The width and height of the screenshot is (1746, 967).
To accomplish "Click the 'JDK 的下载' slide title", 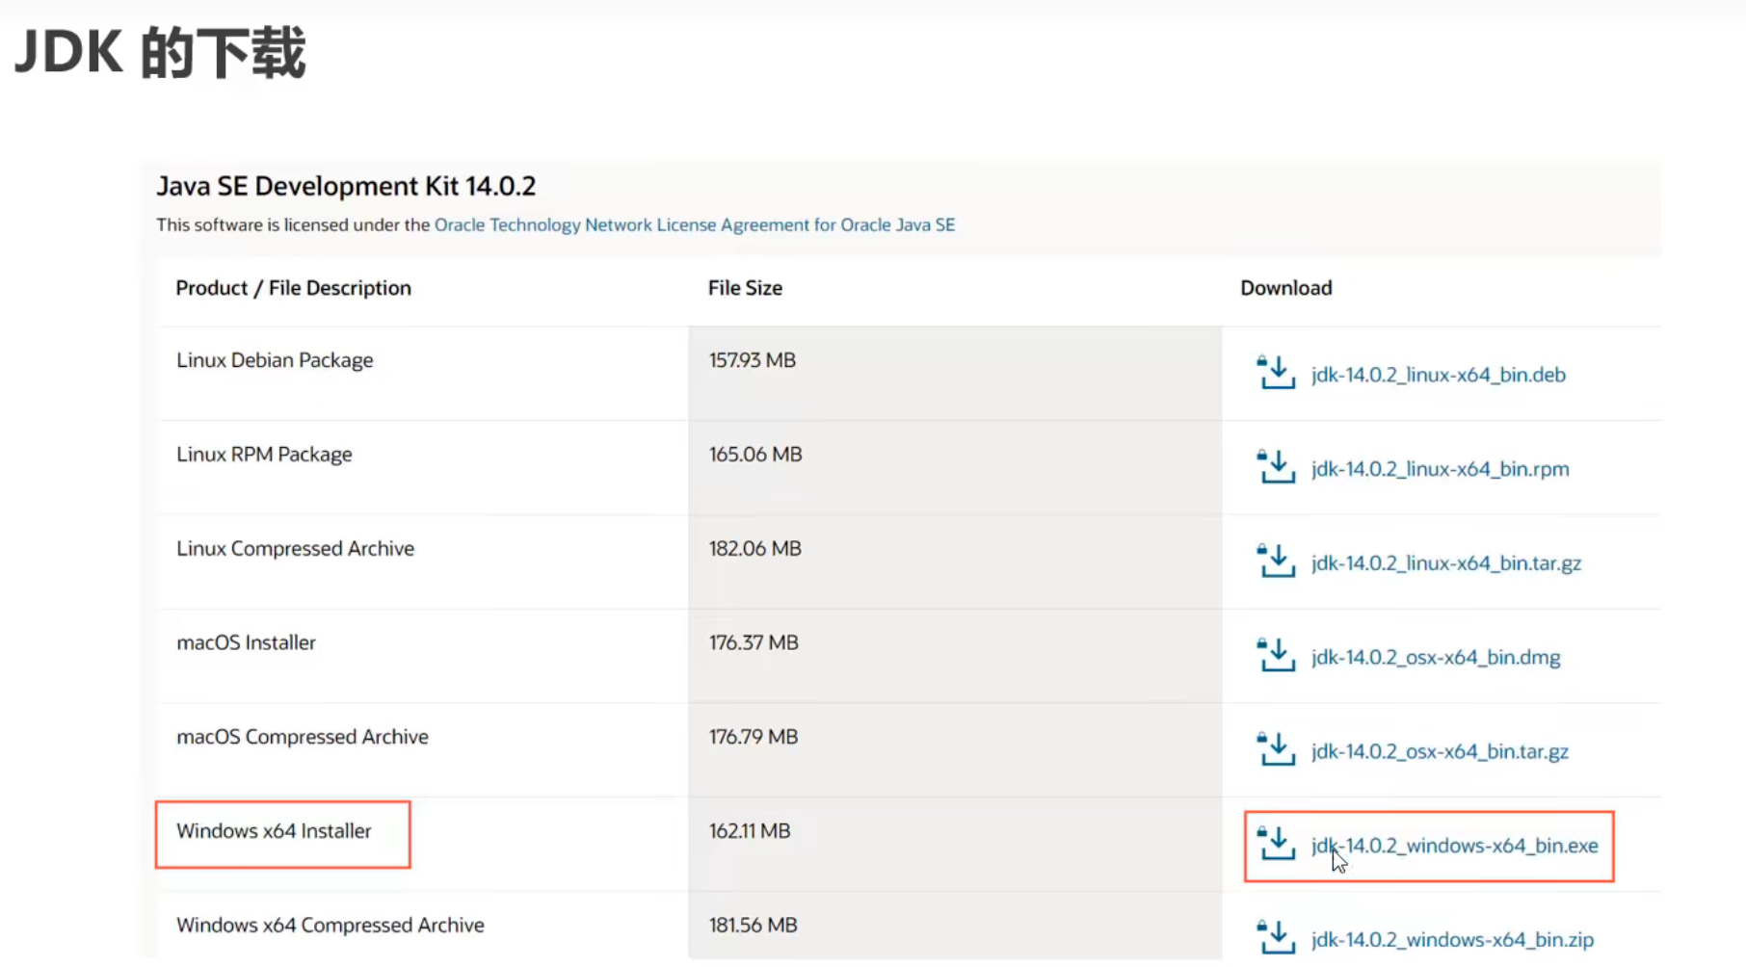I will point(160,52).
